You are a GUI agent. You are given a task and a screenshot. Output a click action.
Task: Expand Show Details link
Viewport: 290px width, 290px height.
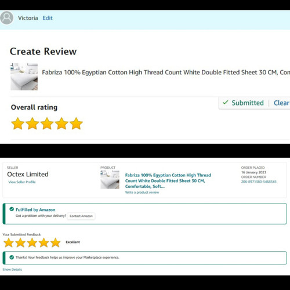pyautogui.click(x=12, y=270)
